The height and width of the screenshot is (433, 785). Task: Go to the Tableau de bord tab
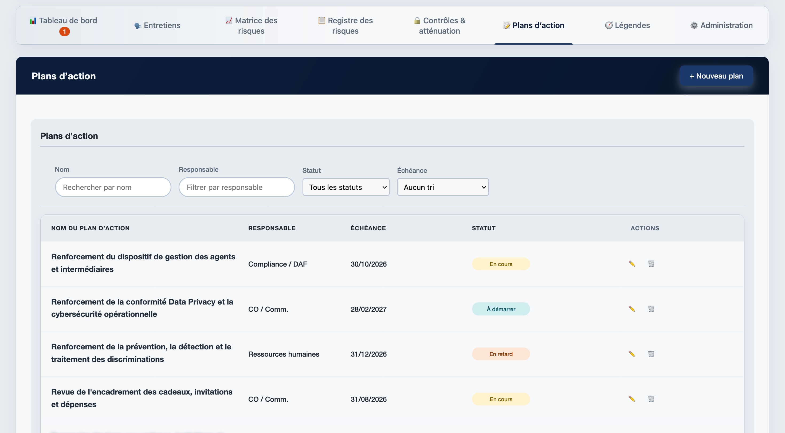pos(63,26)
